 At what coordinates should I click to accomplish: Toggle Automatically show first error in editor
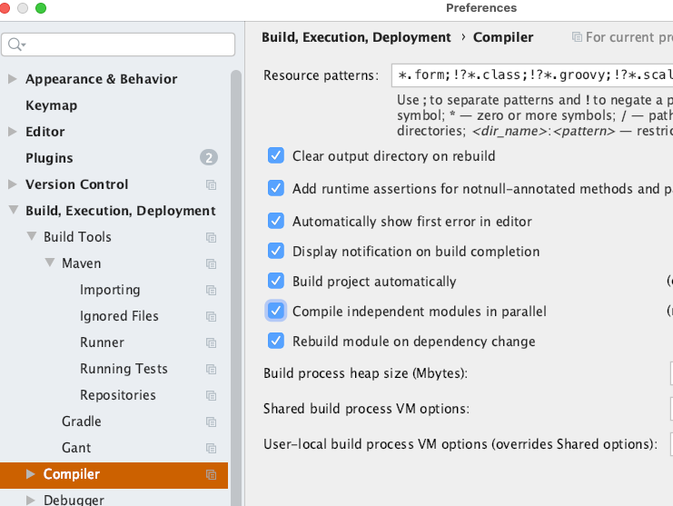[275, 221]
